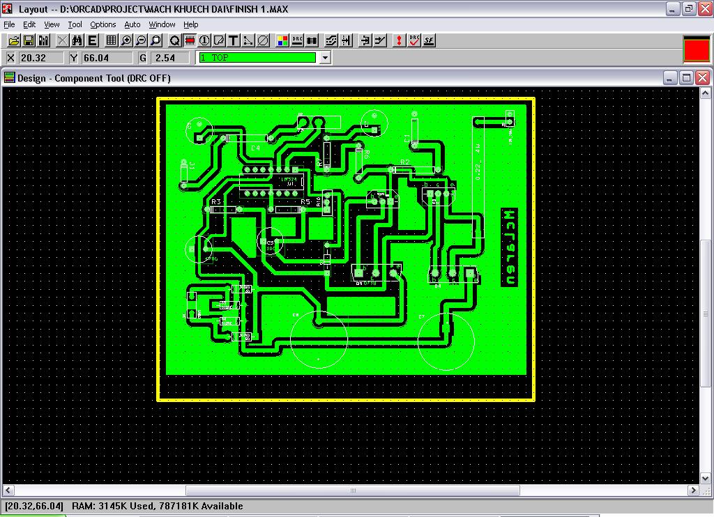Click the horizontal scrollbar left arrow
The image size is (714, 517).
[8, 490]
